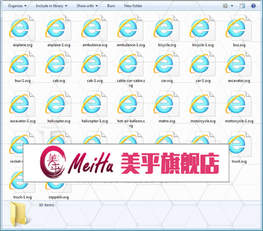Click the Burn toolbar button
Screen dimensions: 263x231
[x=111, y=6]
